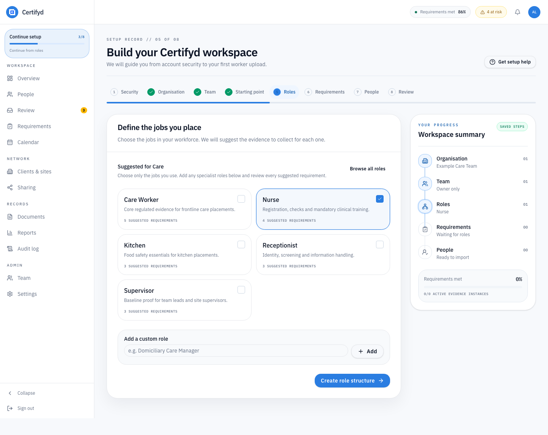Click the Audit log icon
The width and height of the screenshot is (548, 435).
[x=10, y=249]
